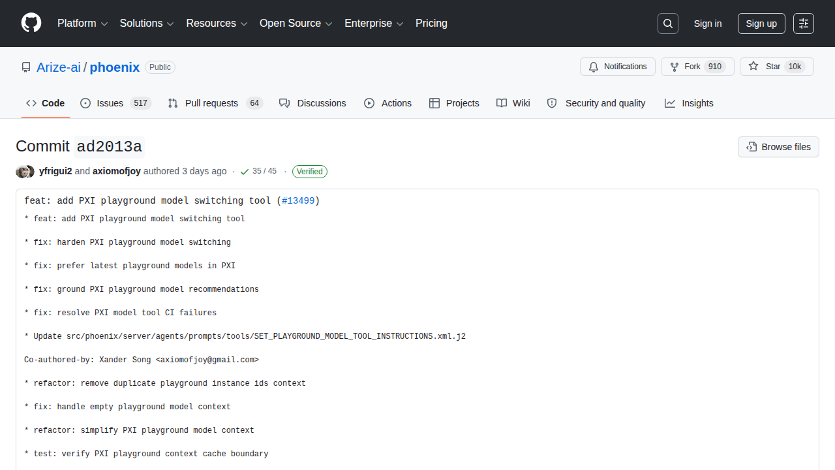Click the 910 fork count
Screen dimensions: 835x470
(715, 67)
